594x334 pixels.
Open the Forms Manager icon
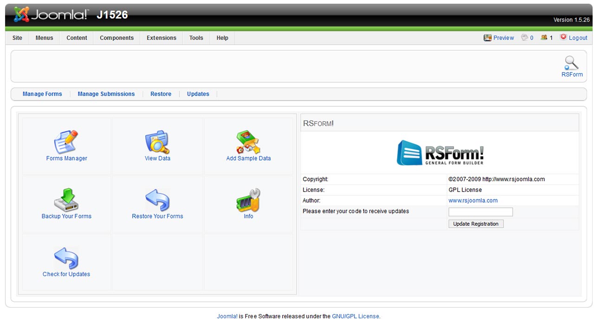coord(66,142)
